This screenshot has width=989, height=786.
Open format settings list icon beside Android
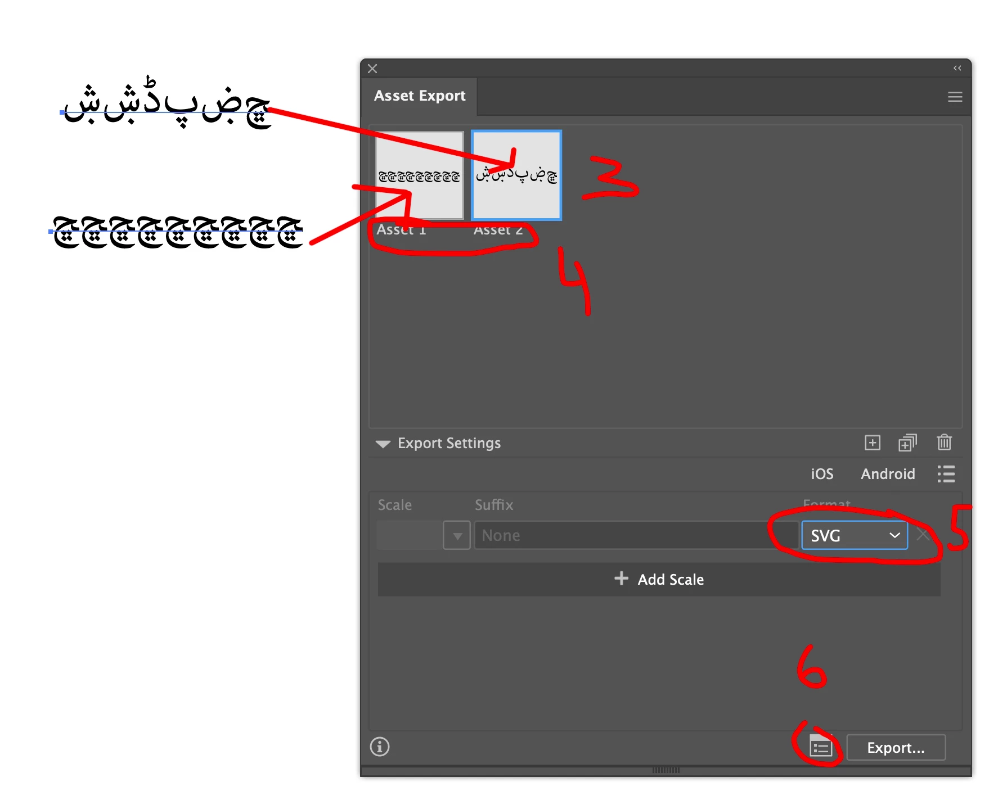coord(946,474)
